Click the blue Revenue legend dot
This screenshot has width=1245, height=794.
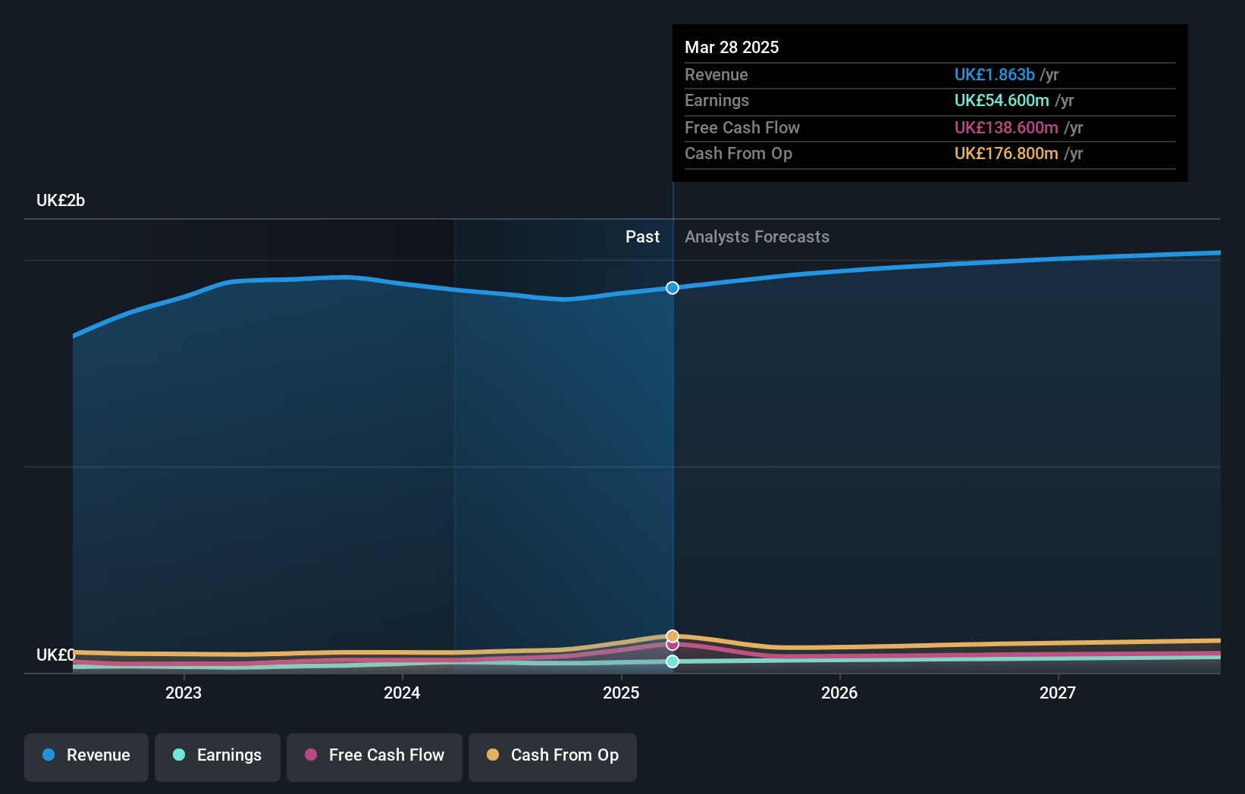click(x=49, y=755)
